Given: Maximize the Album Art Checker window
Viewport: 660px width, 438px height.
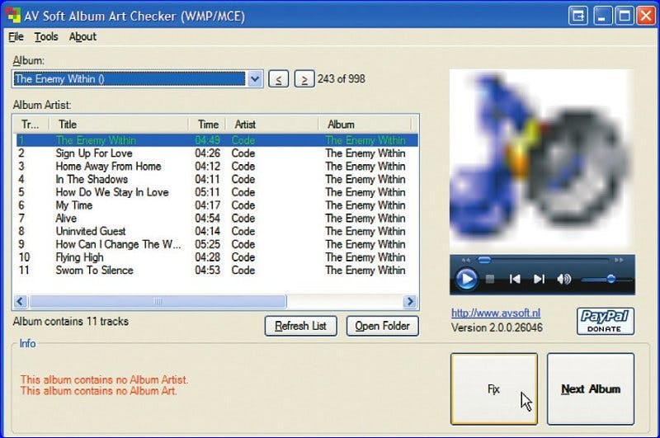Looking at the screenshot, I should pos(625,16).
